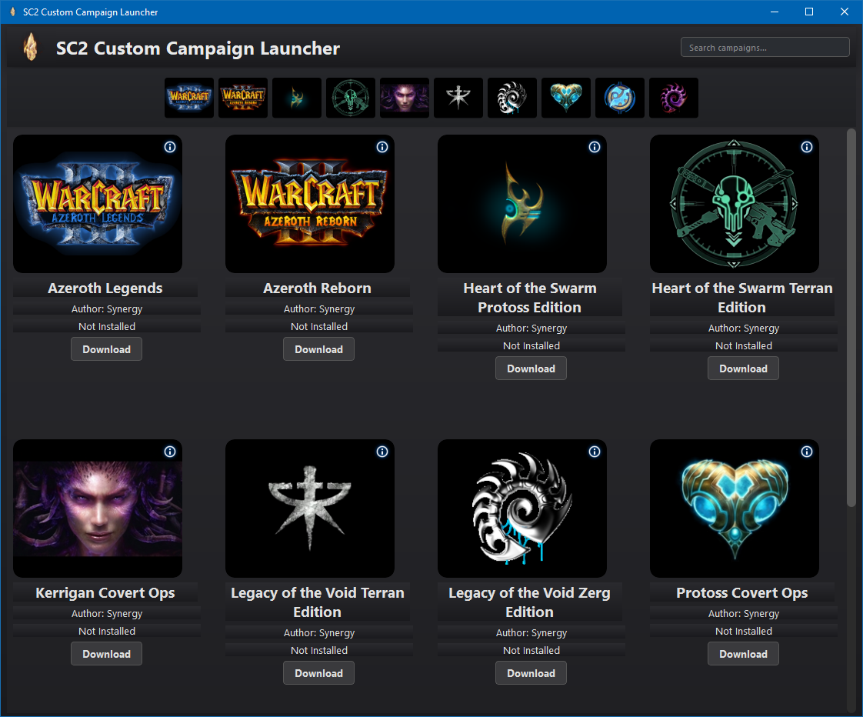The width and height of the screenshot is (863, 717).
Task: Click the Heart of the Swarm Terran Edition artwork
Action: [x=735, y=204]
